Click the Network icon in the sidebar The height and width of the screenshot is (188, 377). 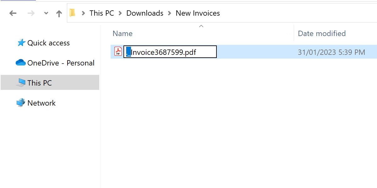coord(21,103)
